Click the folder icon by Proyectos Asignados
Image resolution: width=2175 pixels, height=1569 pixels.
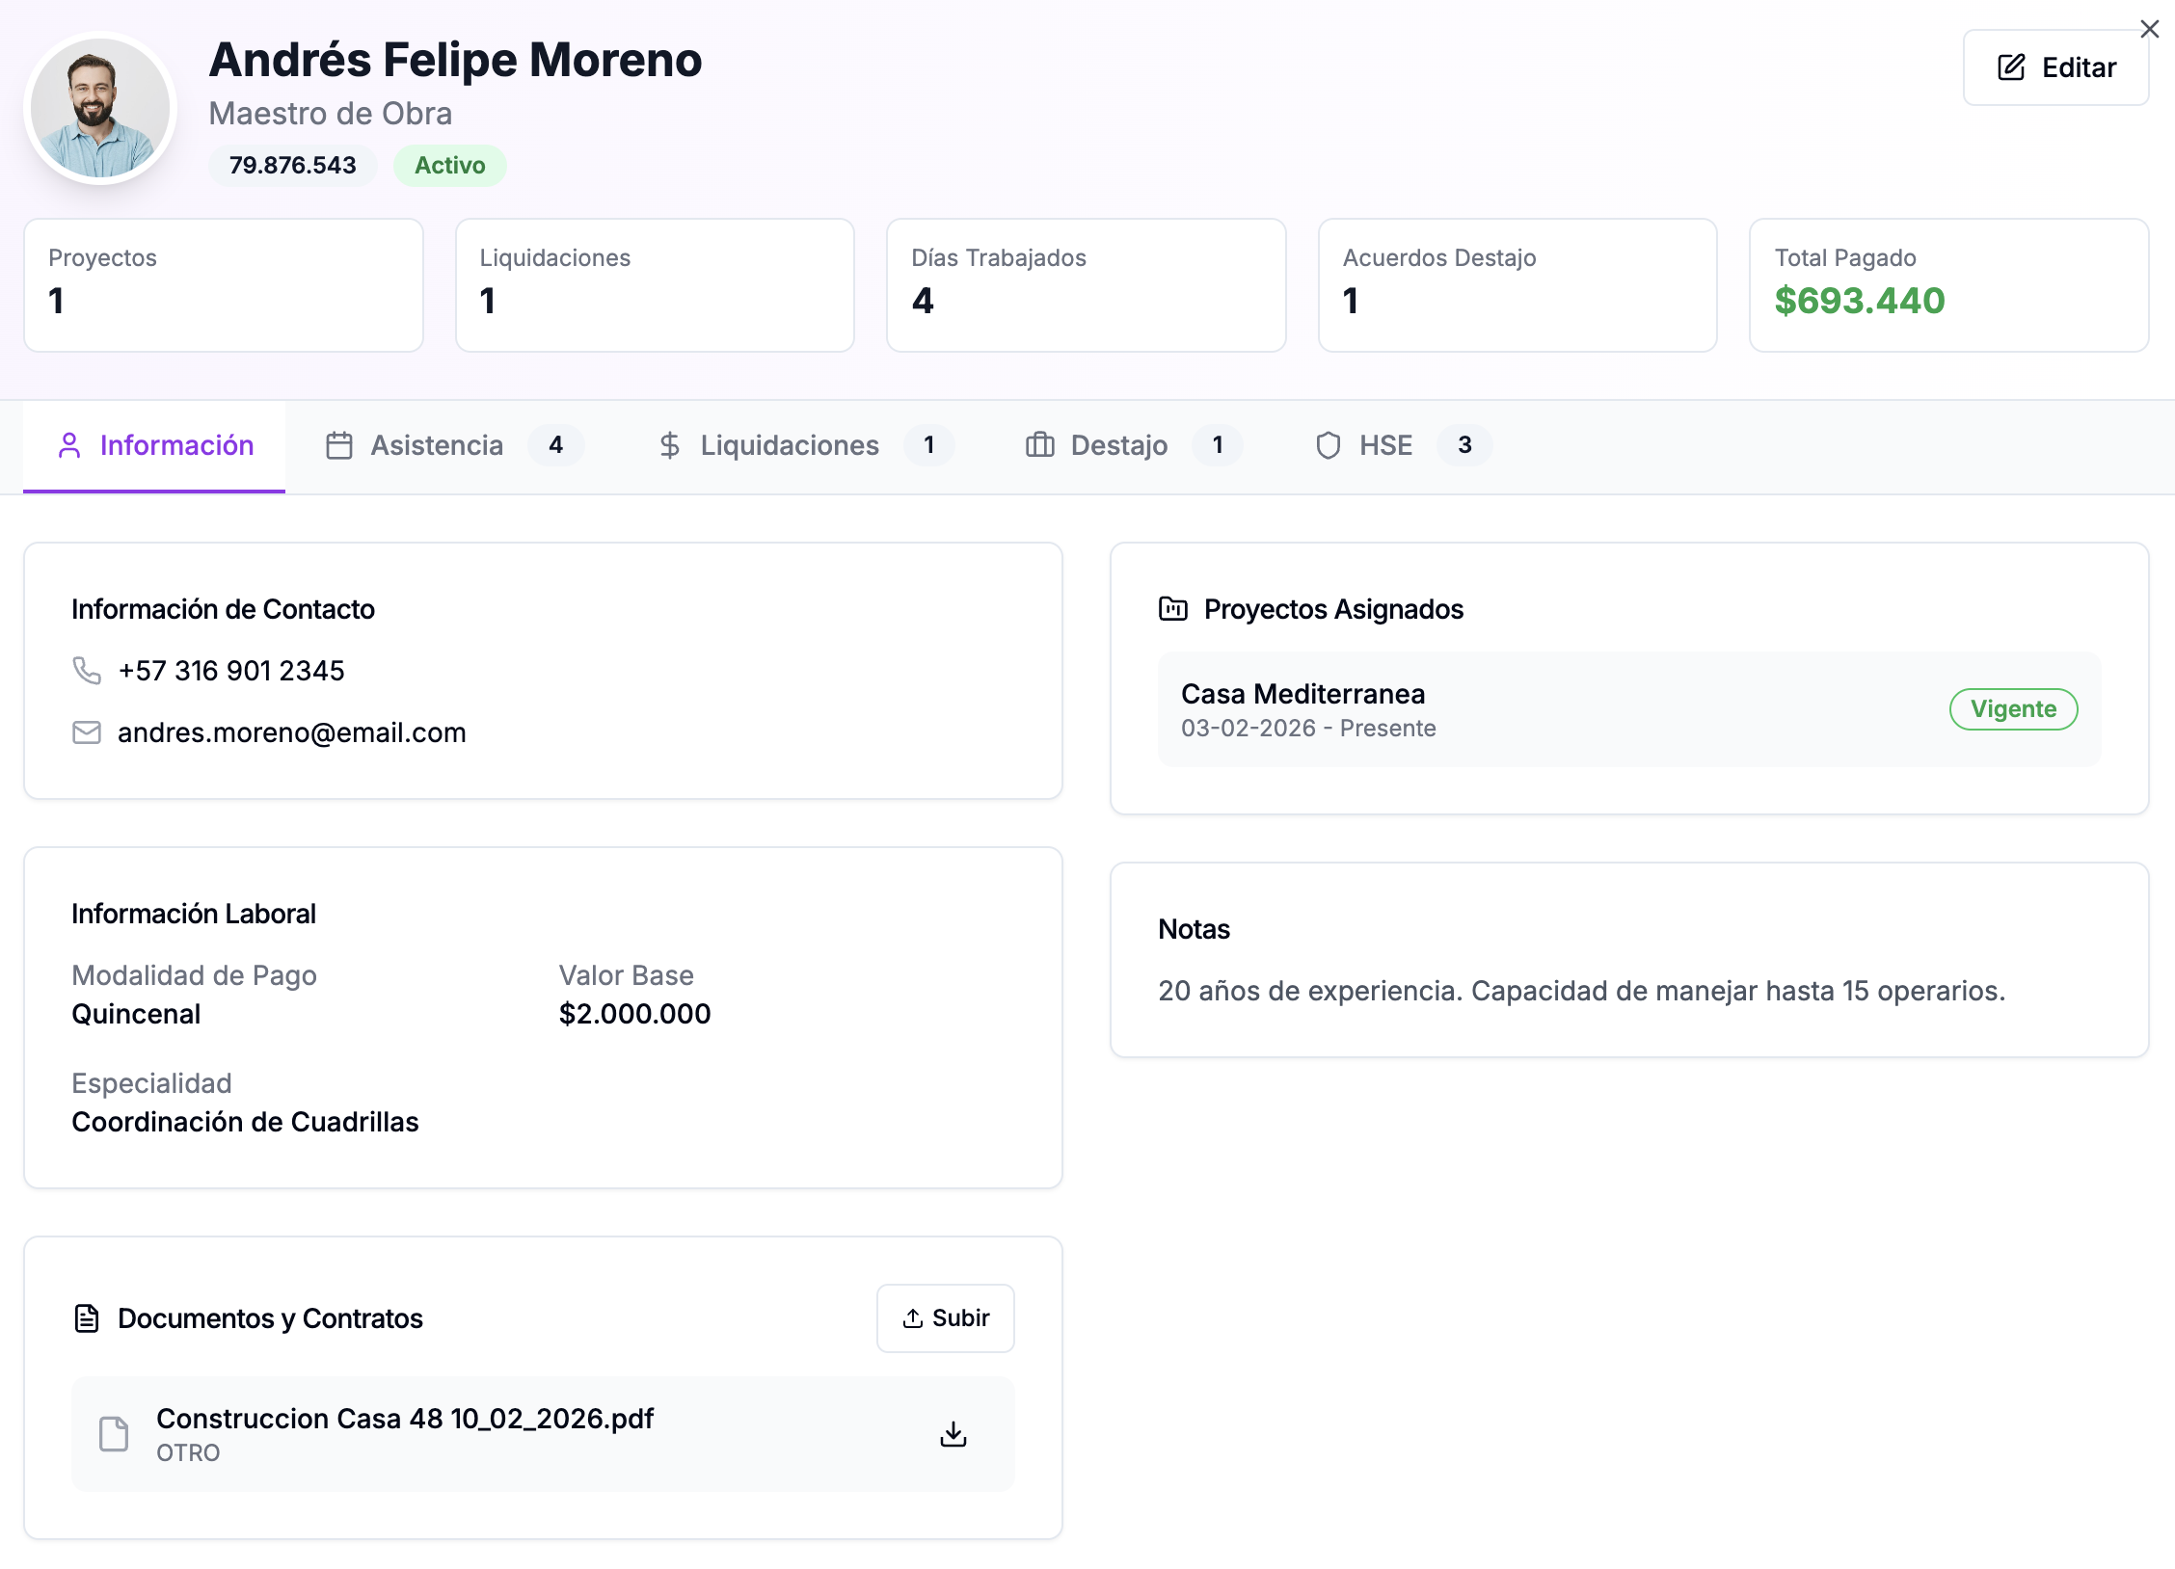pyautogui.click(x=1172, y=609)
